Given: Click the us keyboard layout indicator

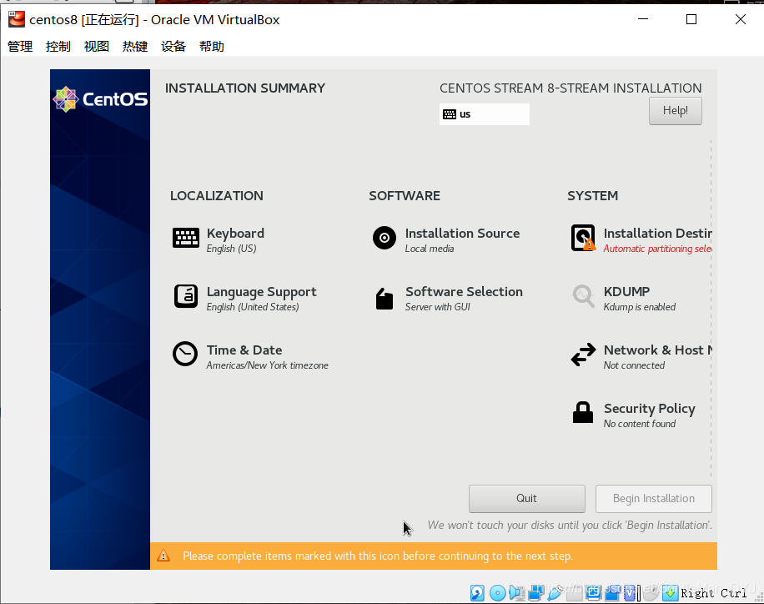Looking at the screenshot, I should pos(485,114).
